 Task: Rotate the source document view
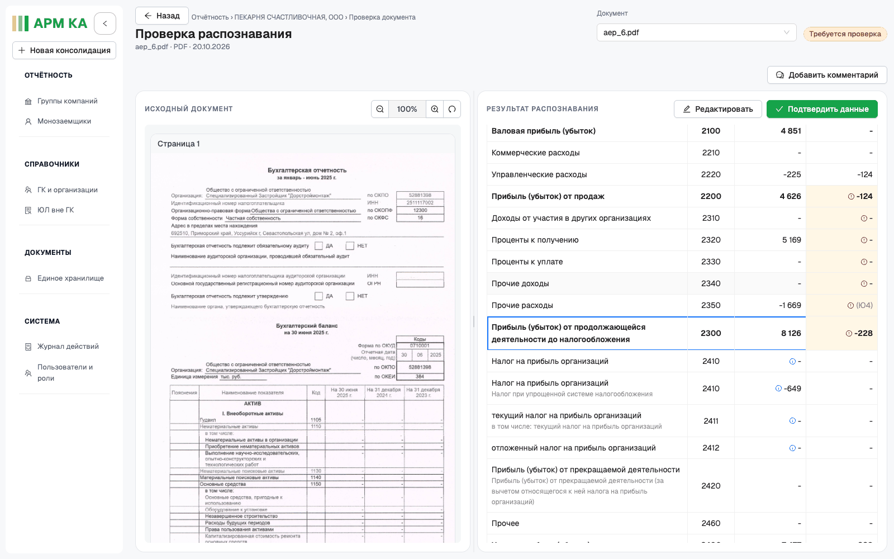[x=452, y=109]
